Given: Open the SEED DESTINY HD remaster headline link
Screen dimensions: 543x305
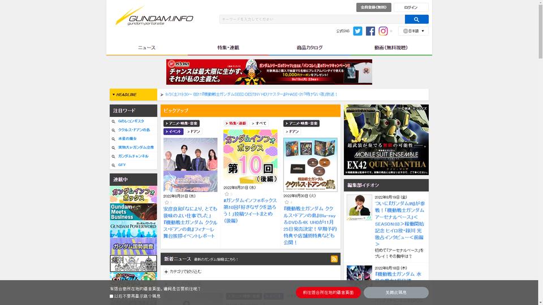Looking at the screenshot, I should coord(251,94).
